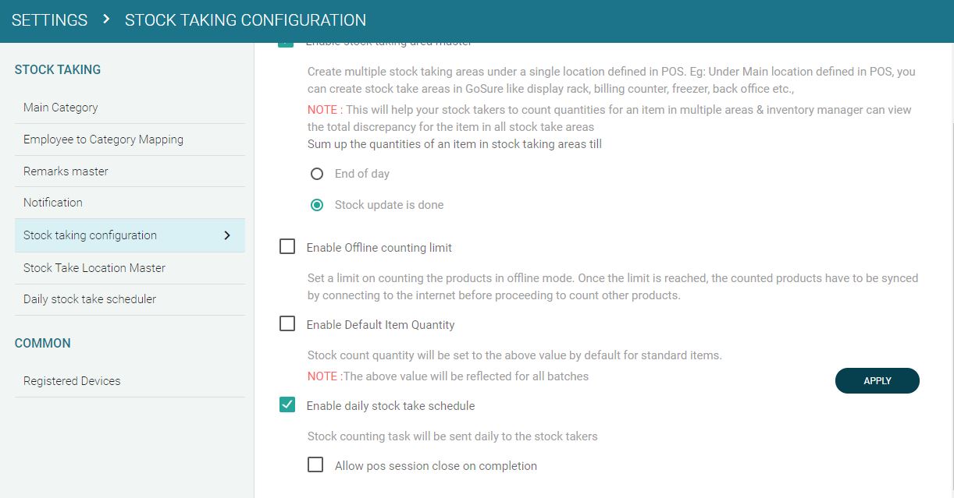This screenshot has width=954, height=498.
Task: Click the breadcrumb arrow separator
Action: (x=106, y=19)
